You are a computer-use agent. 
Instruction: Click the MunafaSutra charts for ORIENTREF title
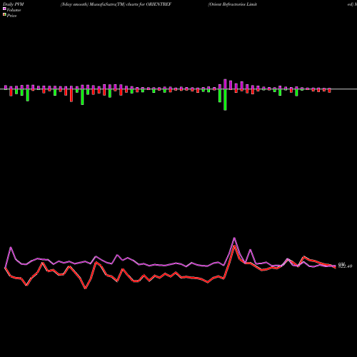coord(116,4)
